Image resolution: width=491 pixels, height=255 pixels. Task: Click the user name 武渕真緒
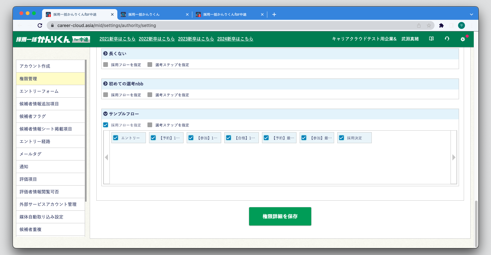click(x=410, y=39)
